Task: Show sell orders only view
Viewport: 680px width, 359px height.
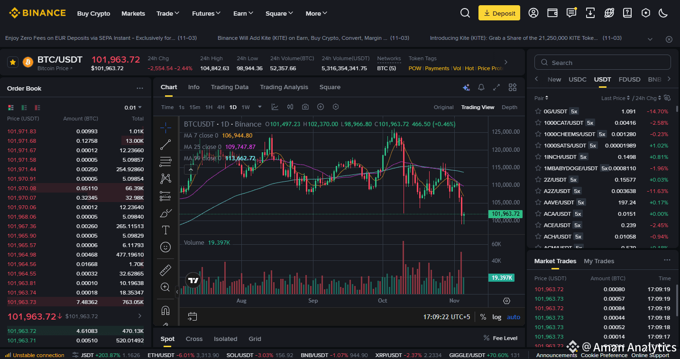Action: tap(37, 108)
